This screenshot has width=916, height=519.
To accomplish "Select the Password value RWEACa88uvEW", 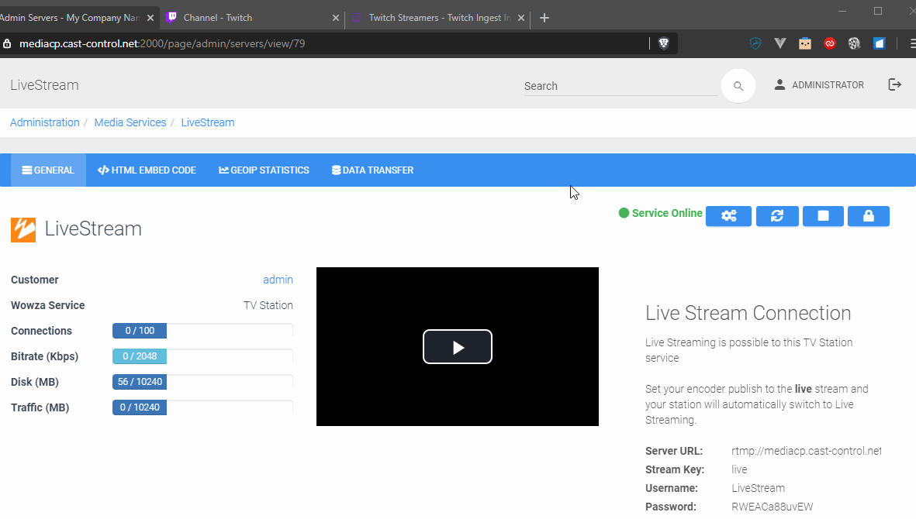I will [x=773, y=507].
